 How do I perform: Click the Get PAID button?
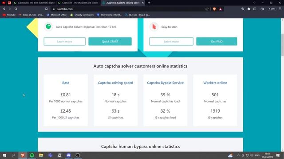click(x=217, y=42)
